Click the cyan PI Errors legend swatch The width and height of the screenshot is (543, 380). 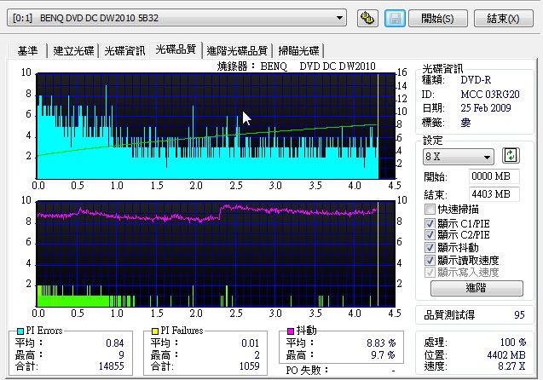(x=20, y=331)
